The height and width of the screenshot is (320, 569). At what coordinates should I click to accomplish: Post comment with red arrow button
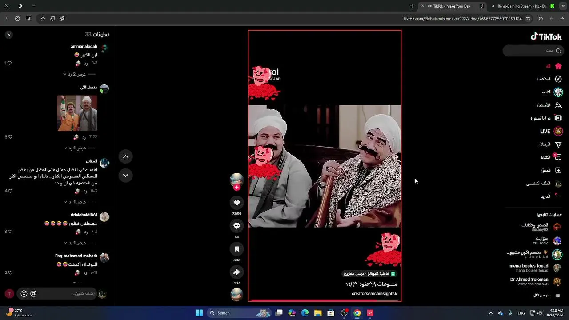[x=9, y=293]
